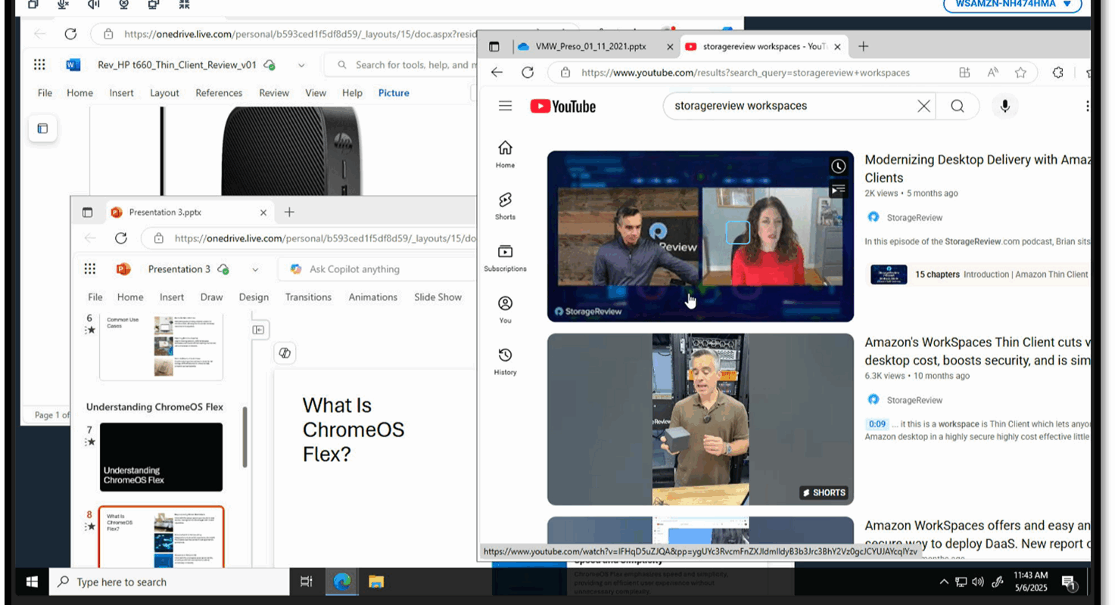Open Modernizing Desktop Delivery video title
The image size is (1115, 605).
tap(977, 169)
